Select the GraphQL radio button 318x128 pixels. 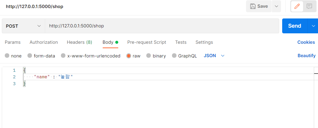coord(174,56)
